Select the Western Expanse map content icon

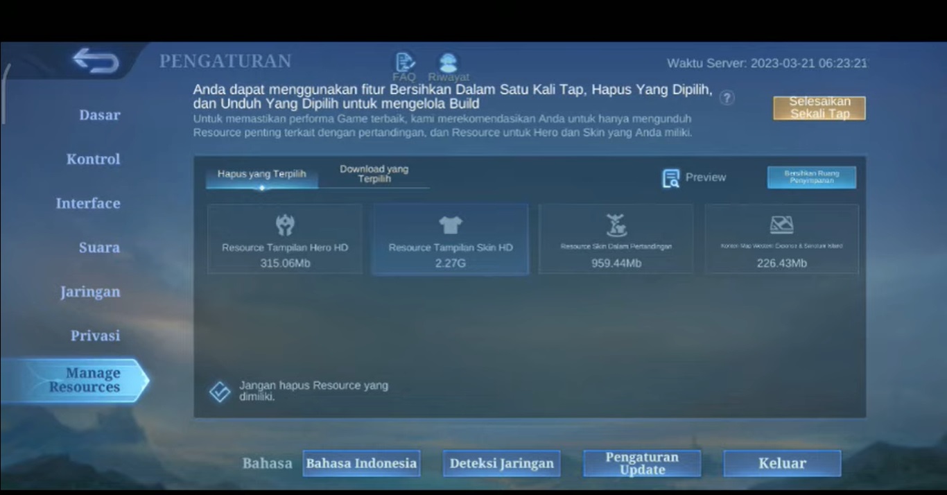point(781,225)
